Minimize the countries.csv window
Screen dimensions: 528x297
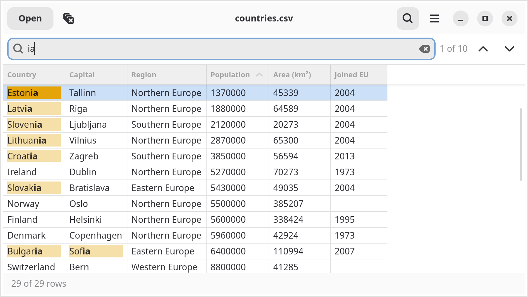click(x=461, y=18)
